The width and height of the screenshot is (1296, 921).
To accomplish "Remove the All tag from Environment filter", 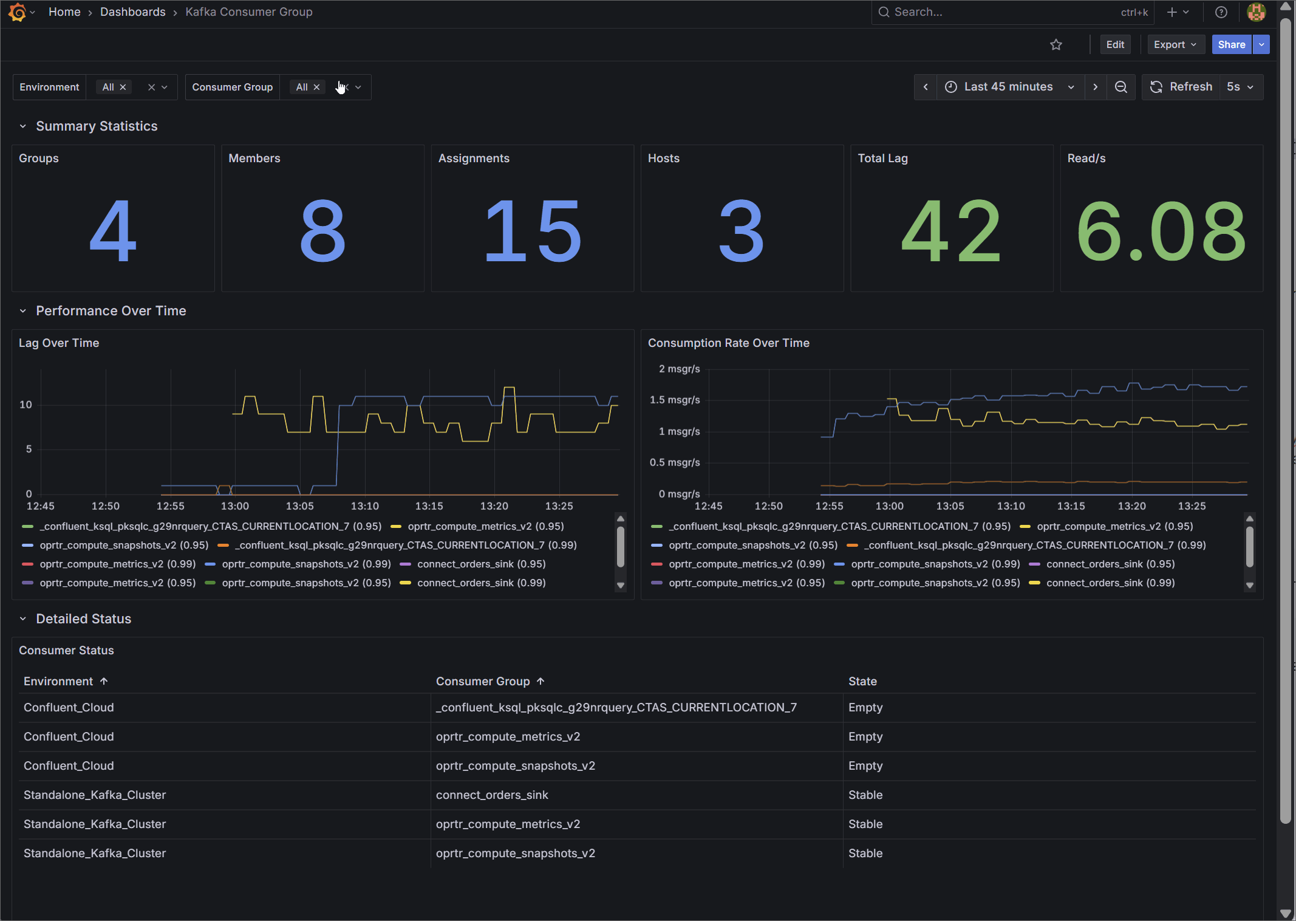I will click(123, 87).
